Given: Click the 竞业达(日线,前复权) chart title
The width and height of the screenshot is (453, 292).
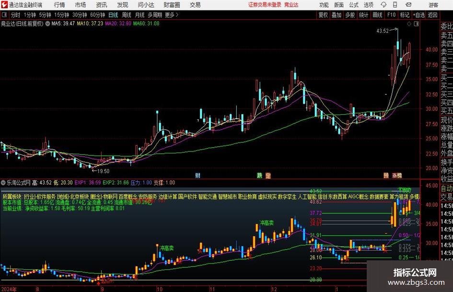Looking at the screenshot, I should (x=22, y=23).
